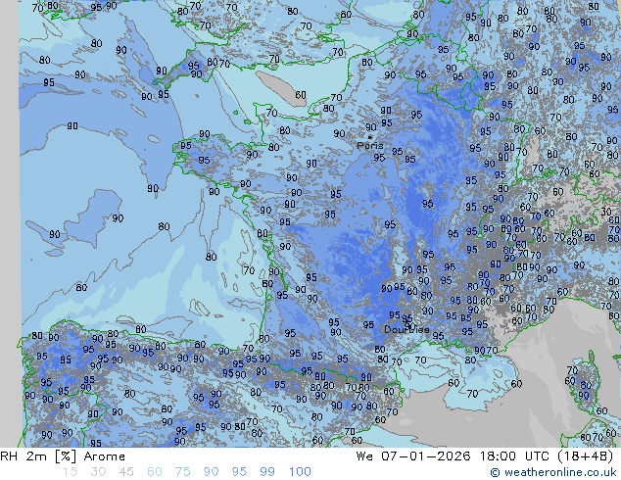Click the "18:00 UTC" time text
The image size is (621, 480).
pyautogui.click(x=514, y=456)
